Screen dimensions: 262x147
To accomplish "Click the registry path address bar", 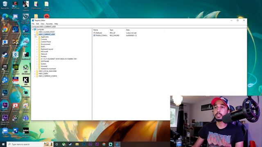I will click(x=139, y=27).
